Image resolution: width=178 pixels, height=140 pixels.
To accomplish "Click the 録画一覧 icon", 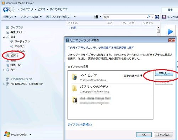I will tap(7, 65).
